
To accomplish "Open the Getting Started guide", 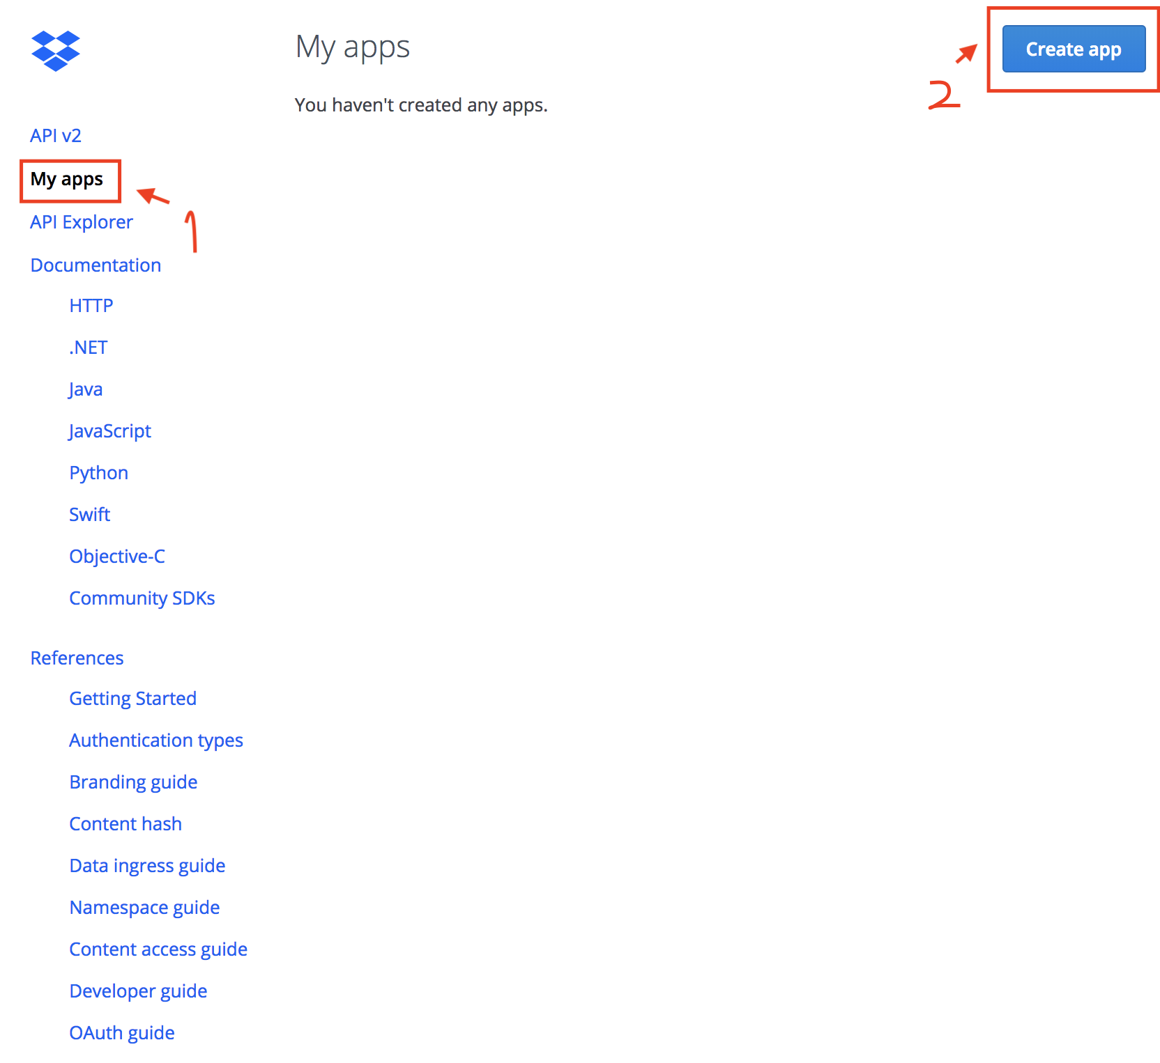I will (132, 698).
